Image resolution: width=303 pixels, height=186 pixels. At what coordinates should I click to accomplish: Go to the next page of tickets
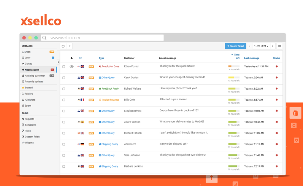pos(273,46)
